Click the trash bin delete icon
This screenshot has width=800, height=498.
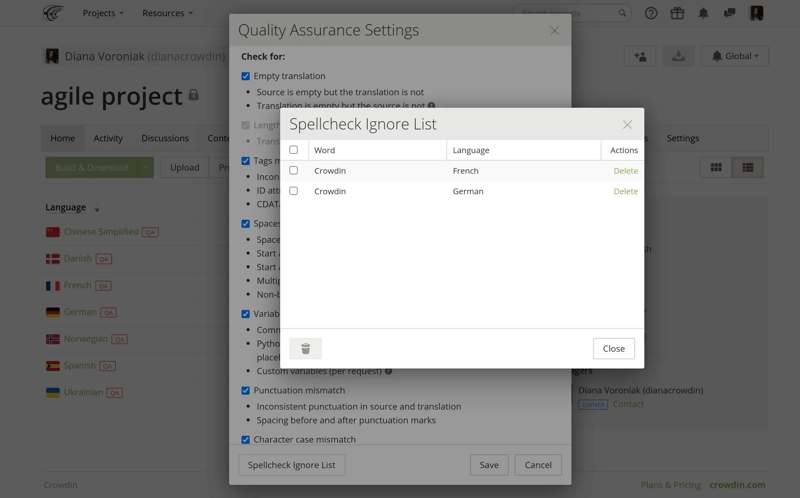click(305, 349)
